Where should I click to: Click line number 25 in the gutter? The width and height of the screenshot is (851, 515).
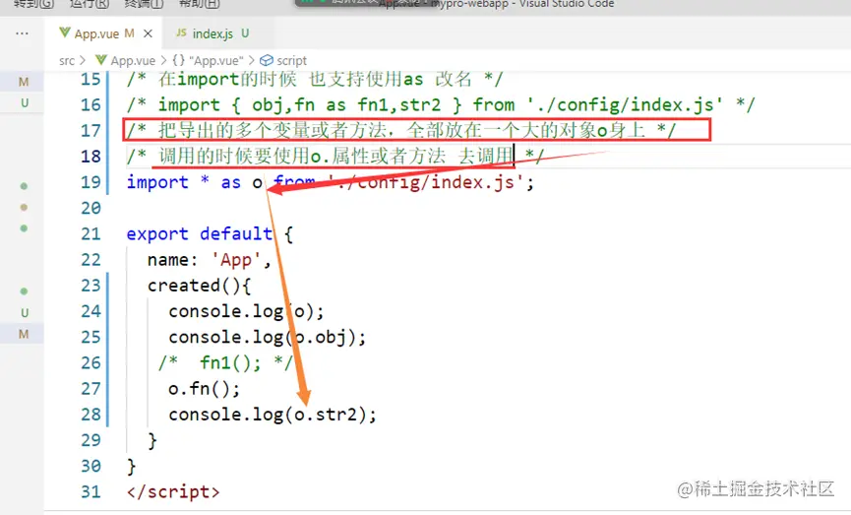(91, 338)
